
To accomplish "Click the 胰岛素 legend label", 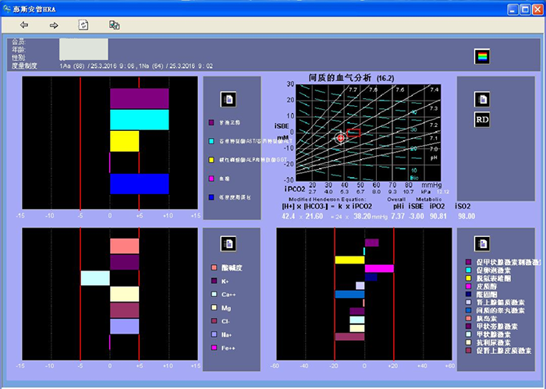I will click(x=487, y=318).
